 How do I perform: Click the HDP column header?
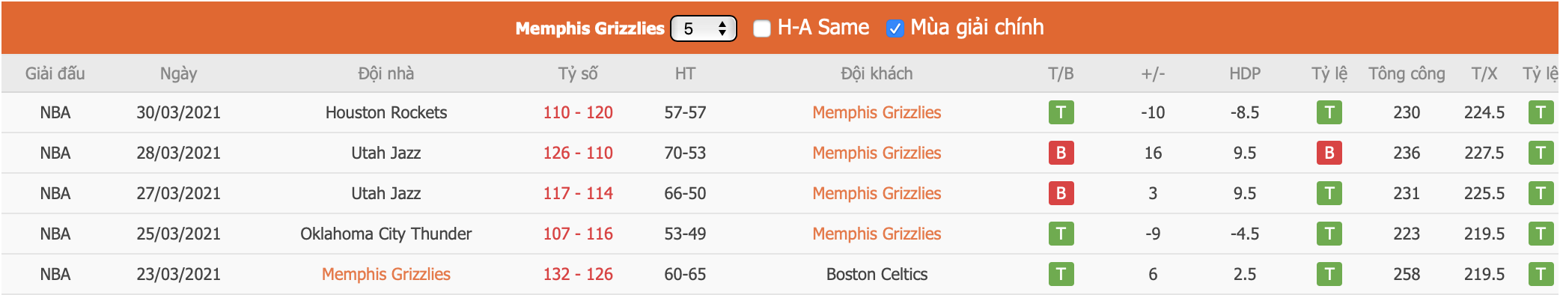pyautogui.click(x=1244, y=73)
